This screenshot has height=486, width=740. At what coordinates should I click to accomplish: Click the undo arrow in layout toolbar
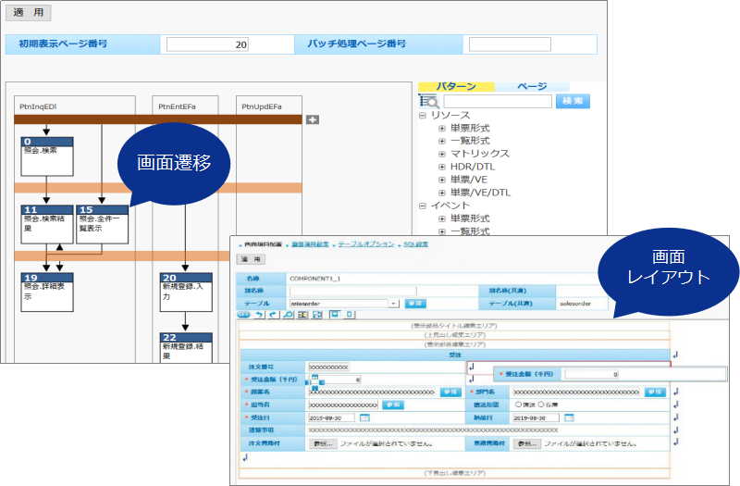261,315
